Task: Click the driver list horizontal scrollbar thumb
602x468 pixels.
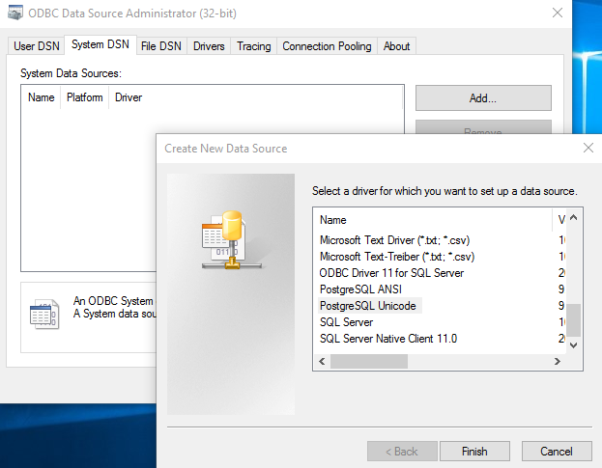Action: pyautogui.click(x=369, y=362)
